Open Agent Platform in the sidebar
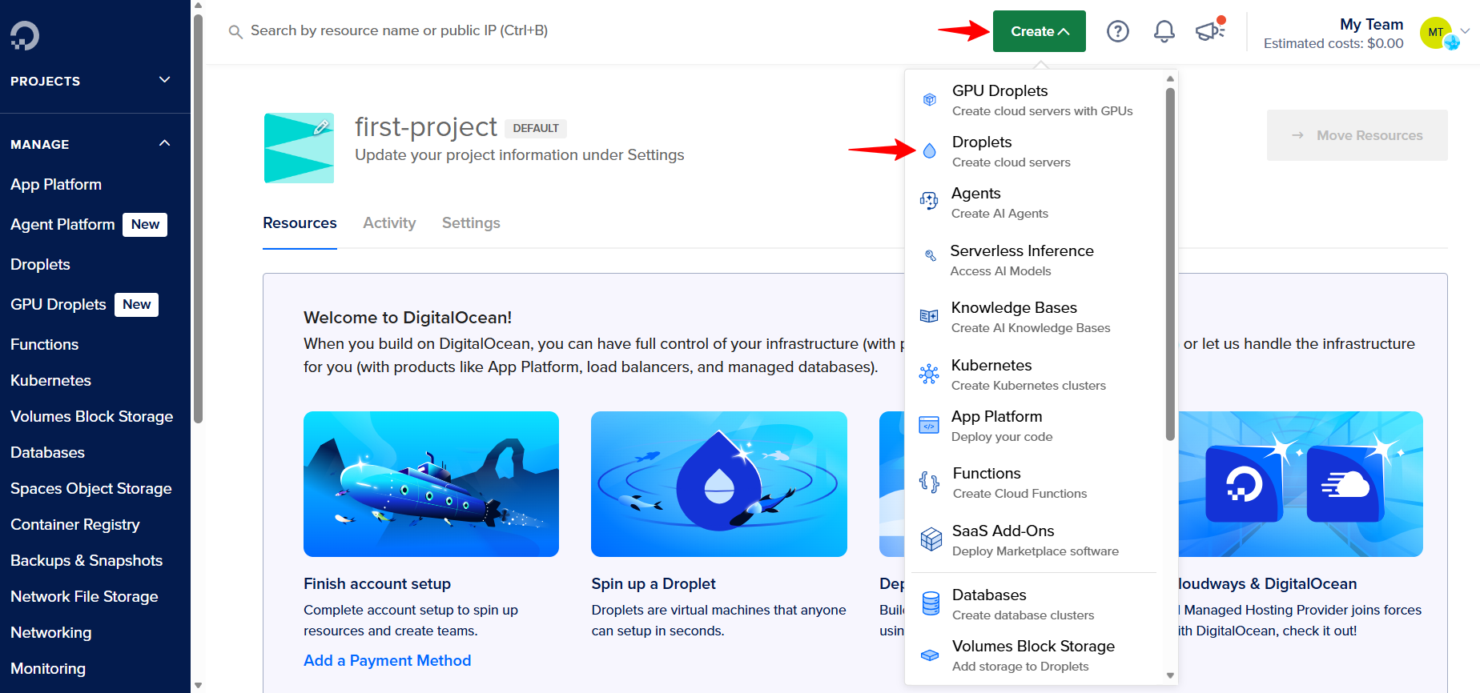This screenshot has width=1480, height=693. (x=62, y=224)
